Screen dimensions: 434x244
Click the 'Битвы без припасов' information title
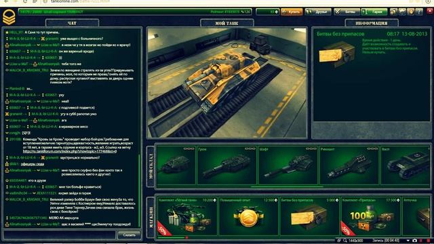click(340, 34)
